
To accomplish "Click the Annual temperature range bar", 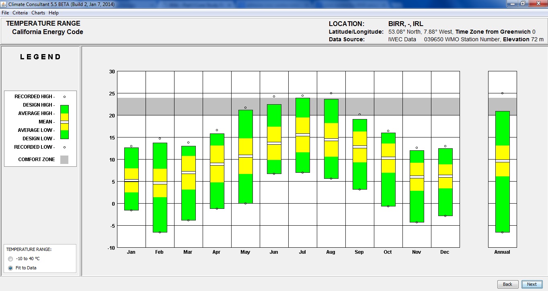I will (502, 172).
